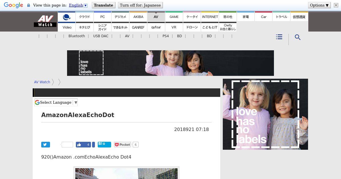Open the Video tab

pos(67,27)
